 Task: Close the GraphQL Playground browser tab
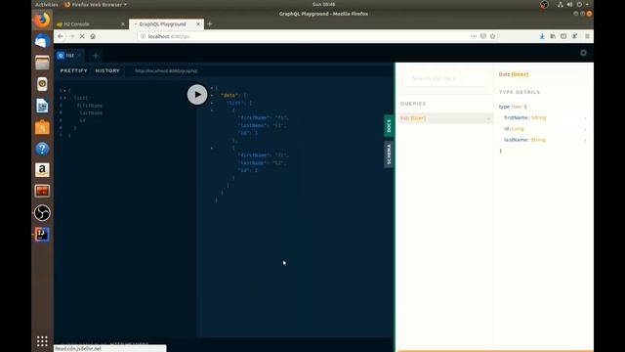pos(198,24)
